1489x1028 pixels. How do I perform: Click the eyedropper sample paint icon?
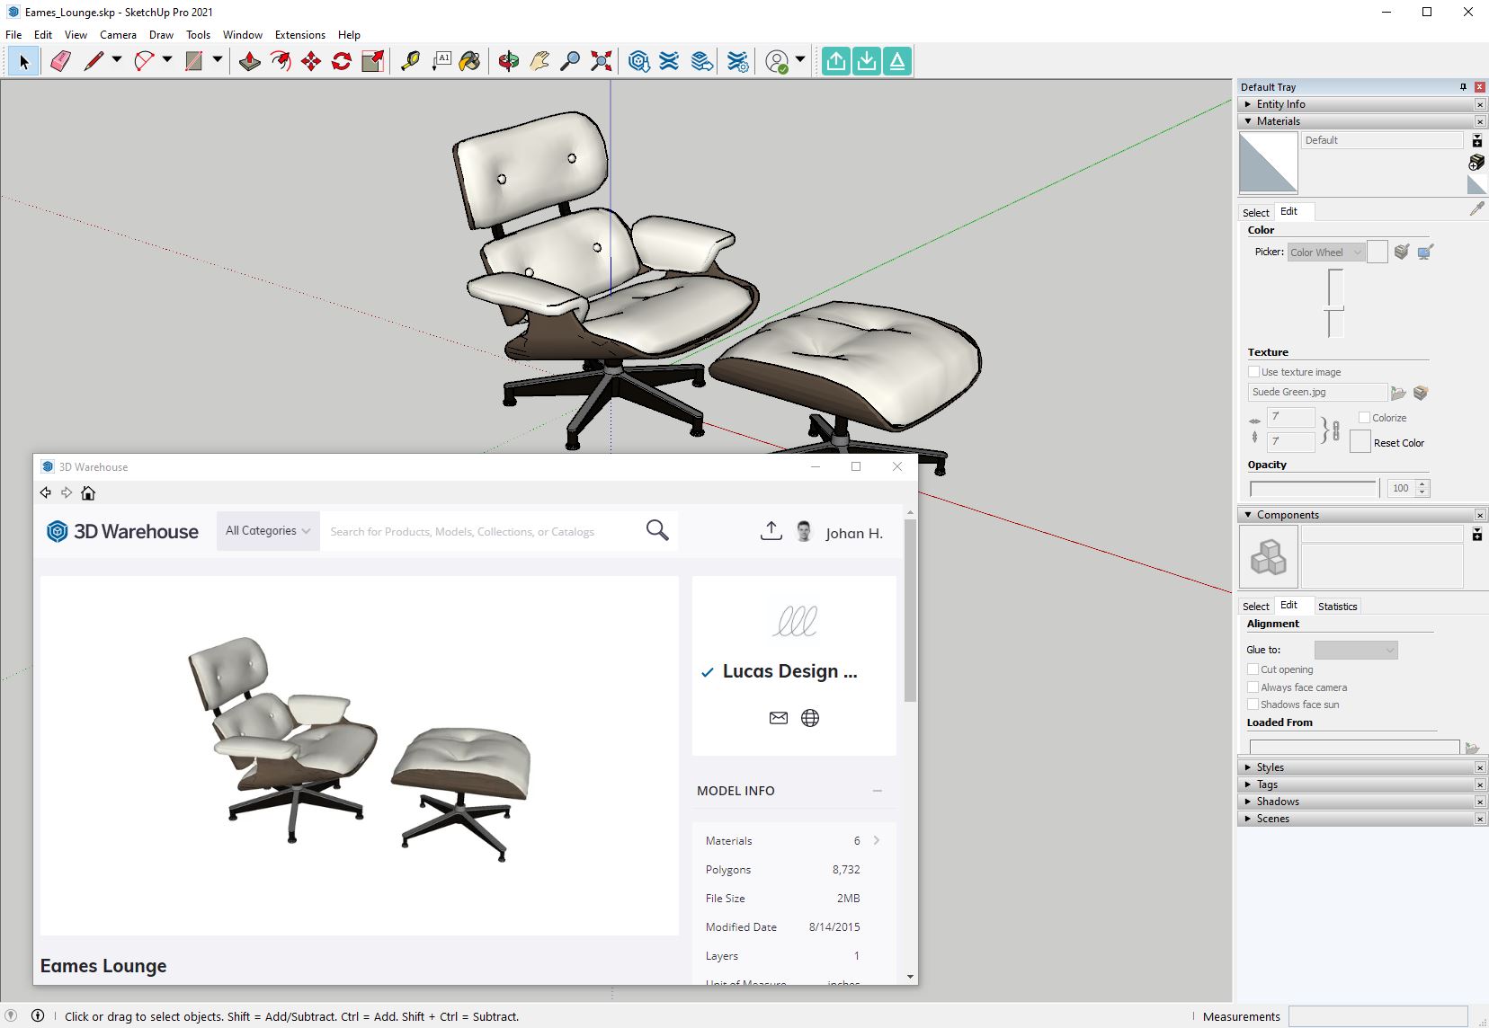[x=1476, y=208]
